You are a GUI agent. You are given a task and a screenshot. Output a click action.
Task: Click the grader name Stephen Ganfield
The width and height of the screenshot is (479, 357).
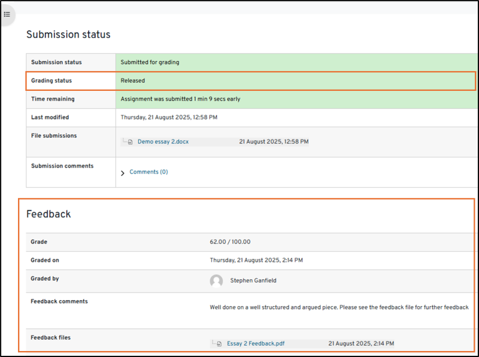[x=253, y=280]
